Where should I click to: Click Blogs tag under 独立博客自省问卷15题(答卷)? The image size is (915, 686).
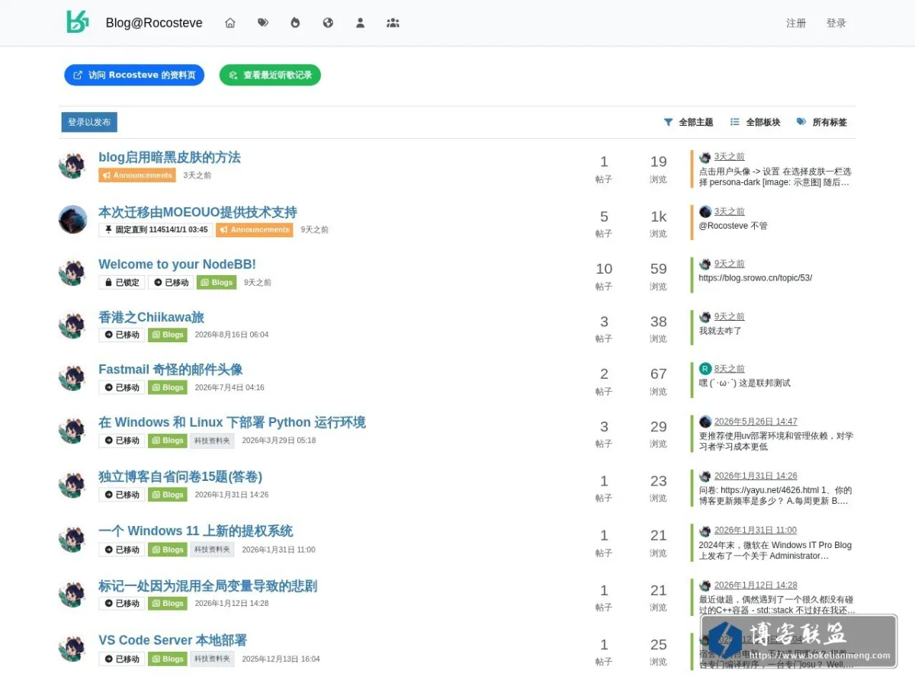(168, 495)
